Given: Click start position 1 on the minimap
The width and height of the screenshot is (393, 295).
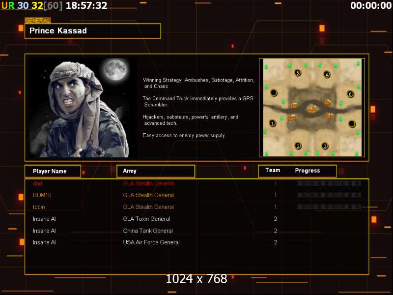Looking at the screenshot, I should coord(273,123).
